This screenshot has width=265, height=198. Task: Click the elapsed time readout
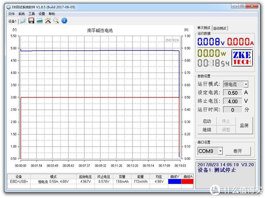point(213,63)
